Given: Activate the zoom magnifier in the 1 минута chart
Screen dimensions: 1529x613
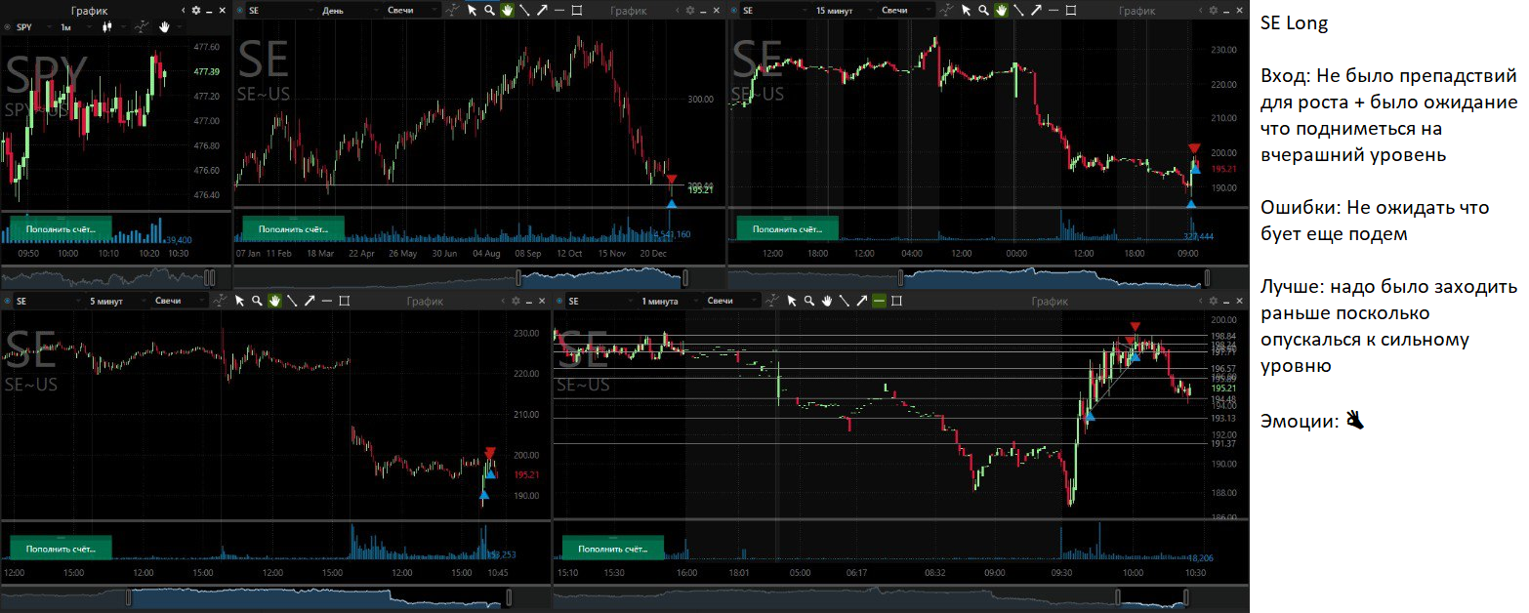Looking at the screenshot, I should (809, 301).
